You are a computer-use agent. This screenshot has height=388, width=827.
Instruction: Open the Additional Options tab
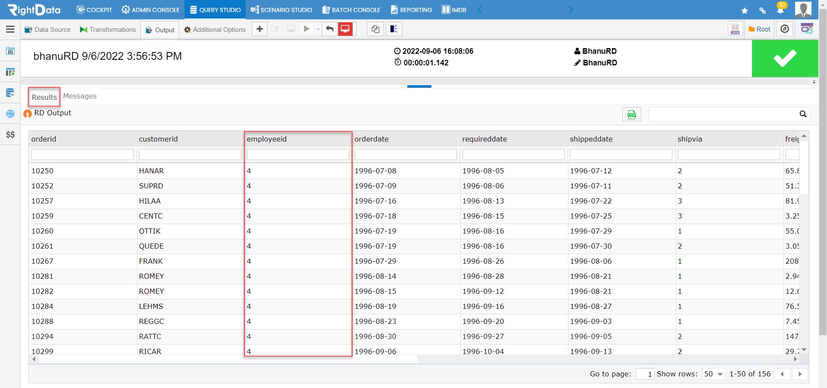pyautogui.click(x=215, y=30)
